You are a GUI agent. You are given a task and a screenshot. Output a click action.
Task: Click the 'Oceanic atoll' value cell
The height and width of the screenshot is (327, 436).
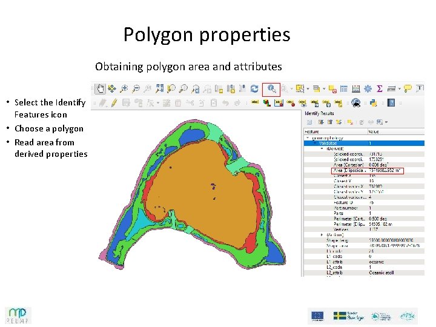381,272
